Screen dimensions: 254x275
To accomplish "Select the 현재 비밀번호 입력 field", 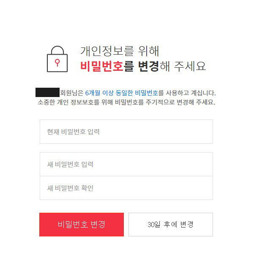I will coord(126,131).
